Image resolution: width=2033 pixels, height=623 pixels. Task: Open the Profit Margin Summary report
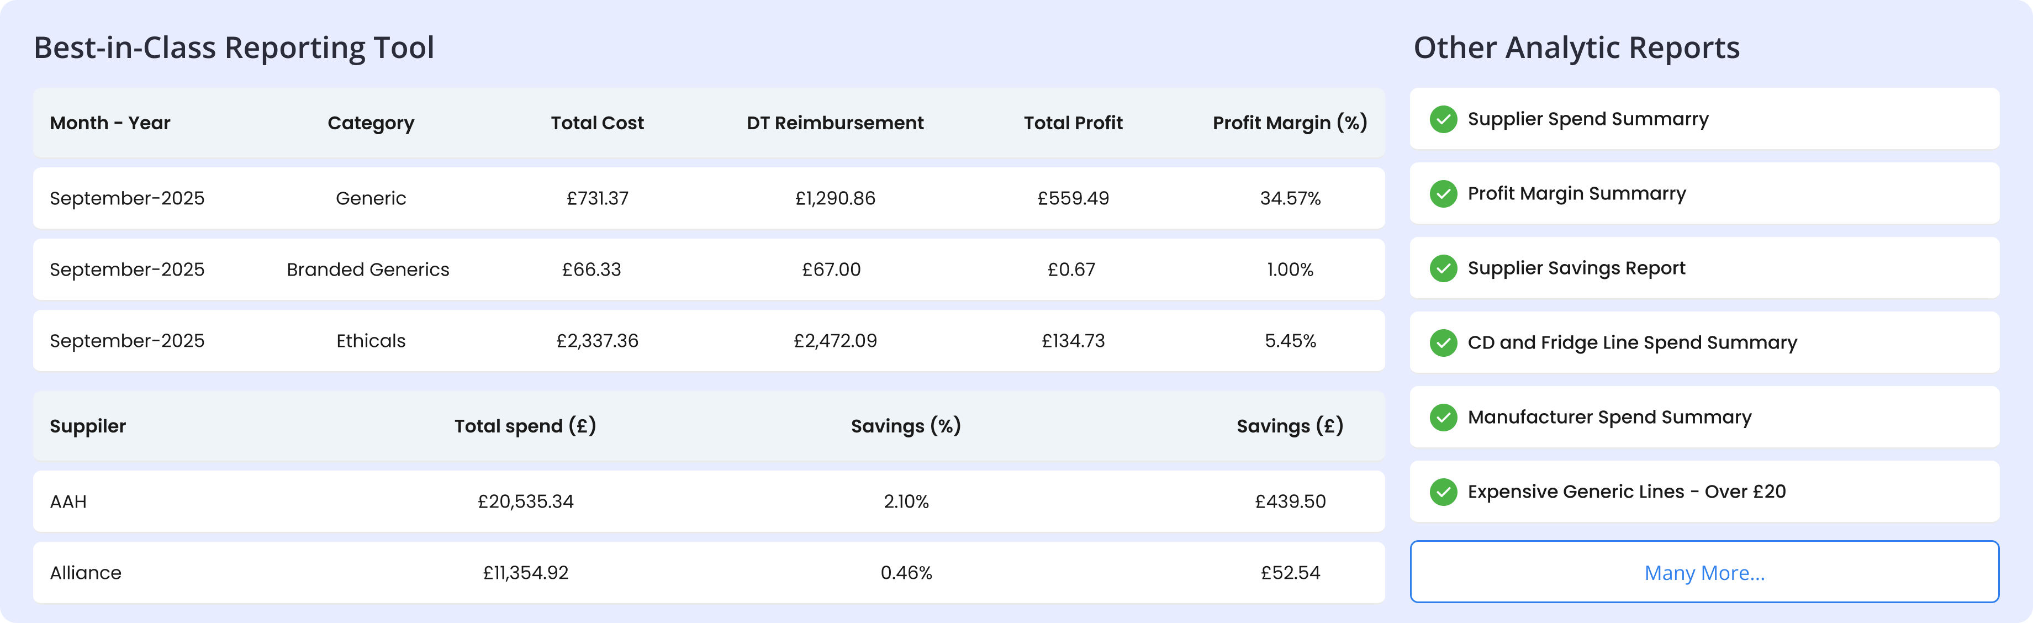click(1577, 193)
